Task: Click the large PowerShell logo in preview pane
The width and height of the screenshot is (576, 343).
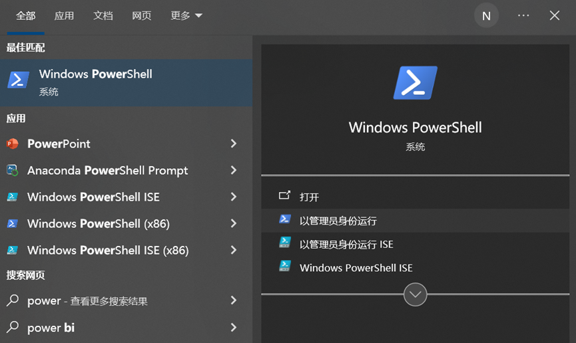Action: coord(415,82)
